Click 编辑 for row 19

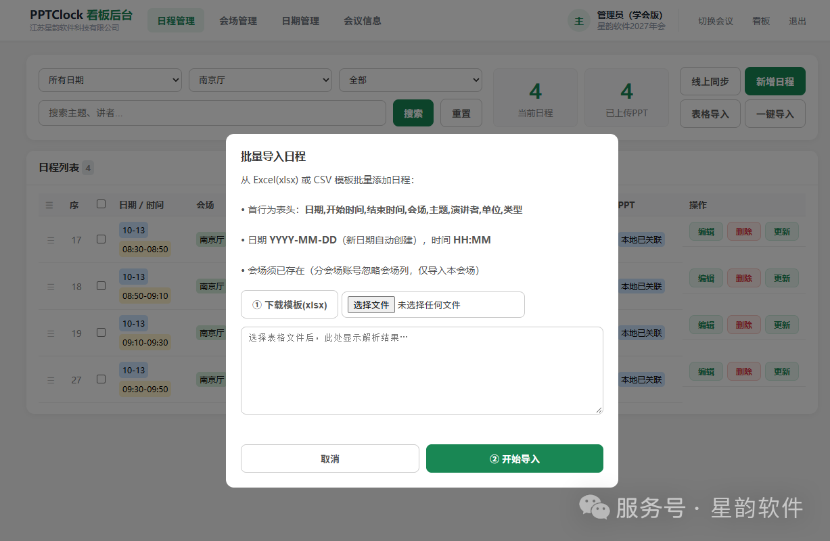[x=706, y=325]
